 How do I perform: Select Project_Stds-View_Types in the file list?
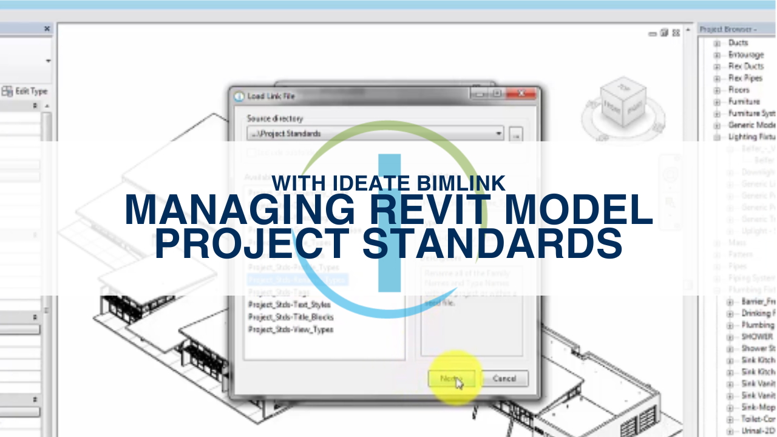[x=291, y=329]
